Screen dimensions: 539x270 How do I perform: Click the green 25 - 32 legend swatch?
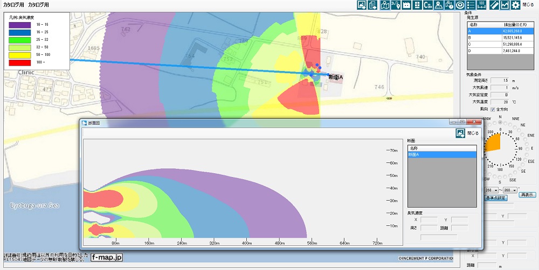click(19, 40)
